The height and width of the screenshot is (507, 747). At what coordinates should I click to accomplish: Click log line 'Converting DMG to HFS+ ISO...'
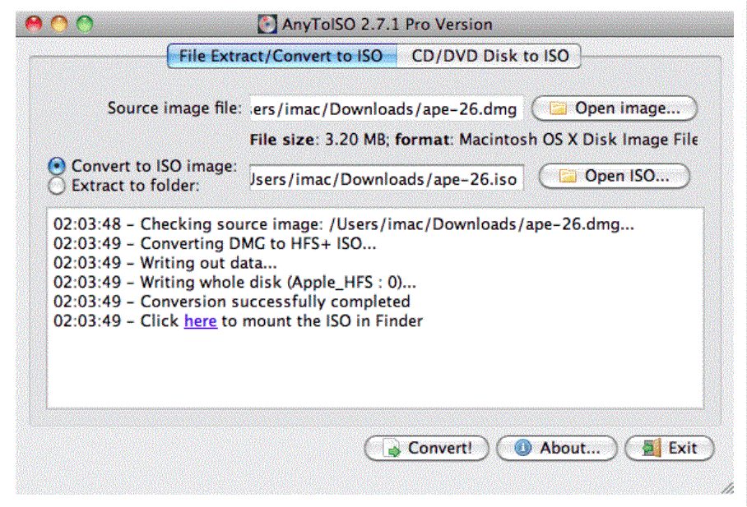(215, 244)
